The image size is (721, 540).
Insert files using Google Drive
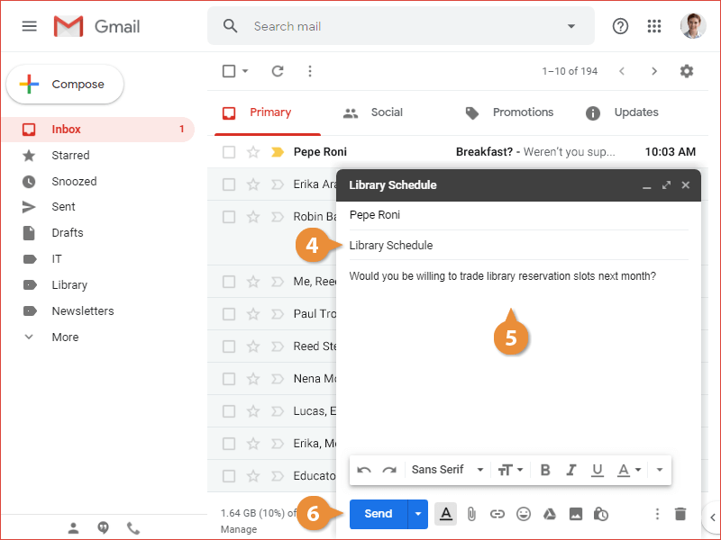[x=550, y=514]
